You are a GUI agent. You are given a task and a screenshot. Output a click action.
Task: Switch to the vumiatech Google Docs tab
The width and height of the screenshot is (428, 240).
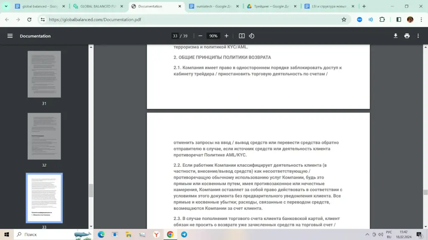214,6
